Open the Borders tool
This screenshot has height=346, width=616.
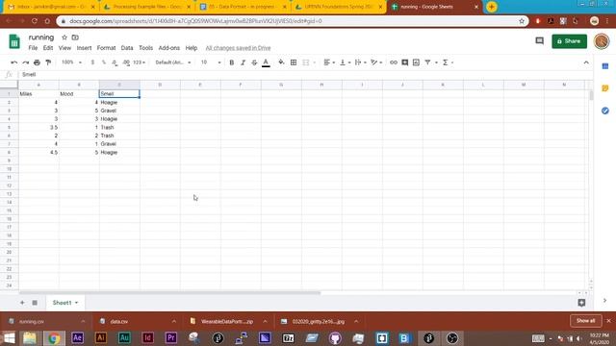[294, 62]
